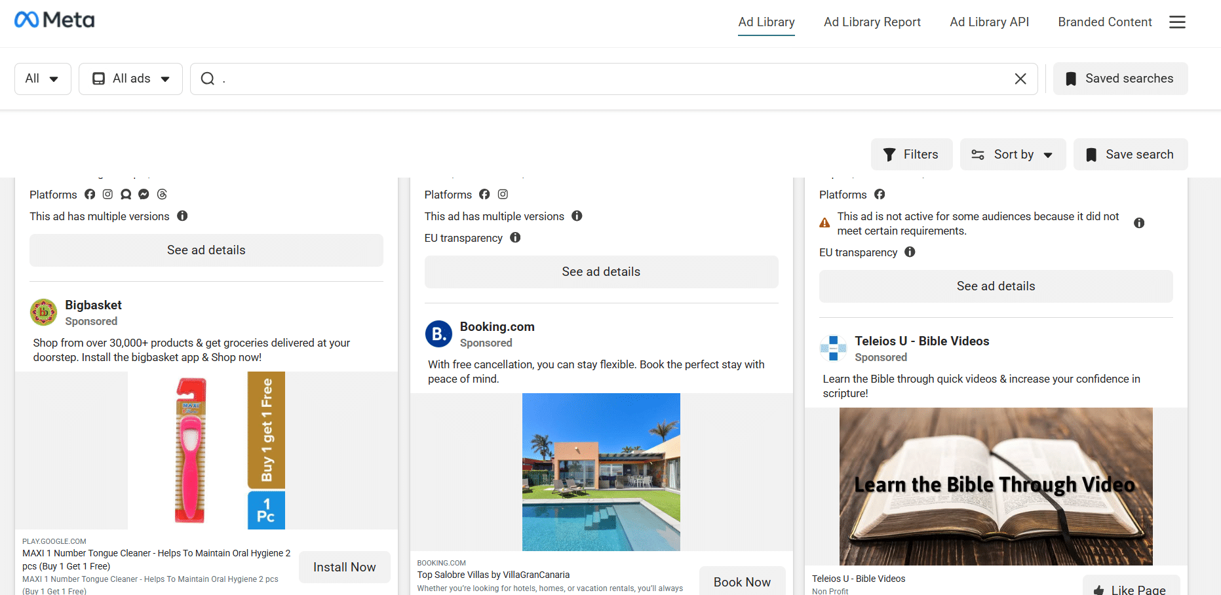Click EU transparency text in right card
The height and width of the screenshot is (595, 1221).
pyautogui.click(x=858, y=252)
